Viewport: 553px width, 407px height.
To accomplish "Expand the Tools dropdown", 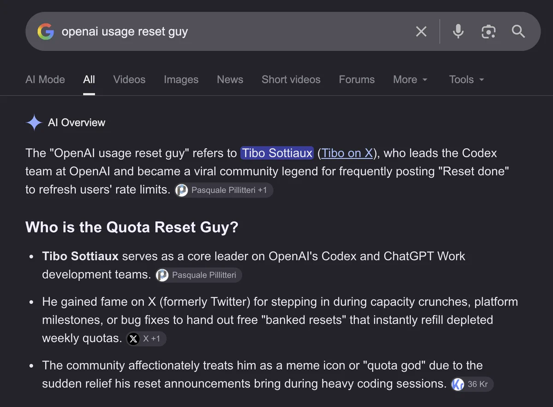I will 466,80.
